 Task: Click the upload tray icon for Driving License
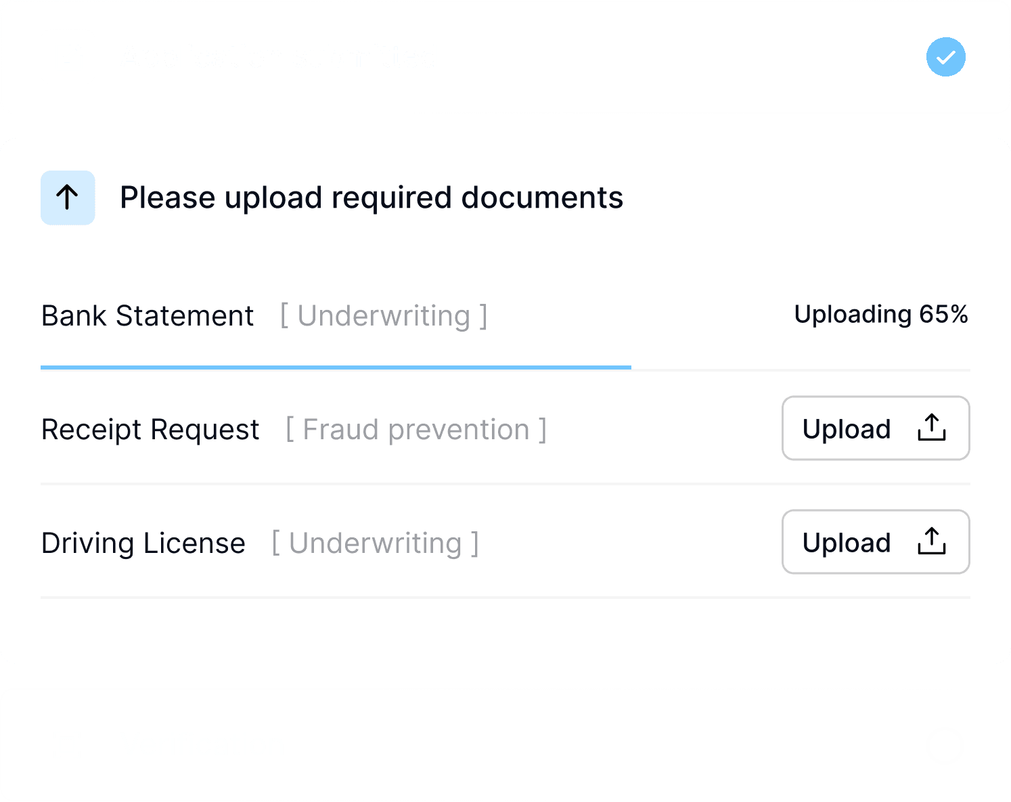click(x=931, y=541)
